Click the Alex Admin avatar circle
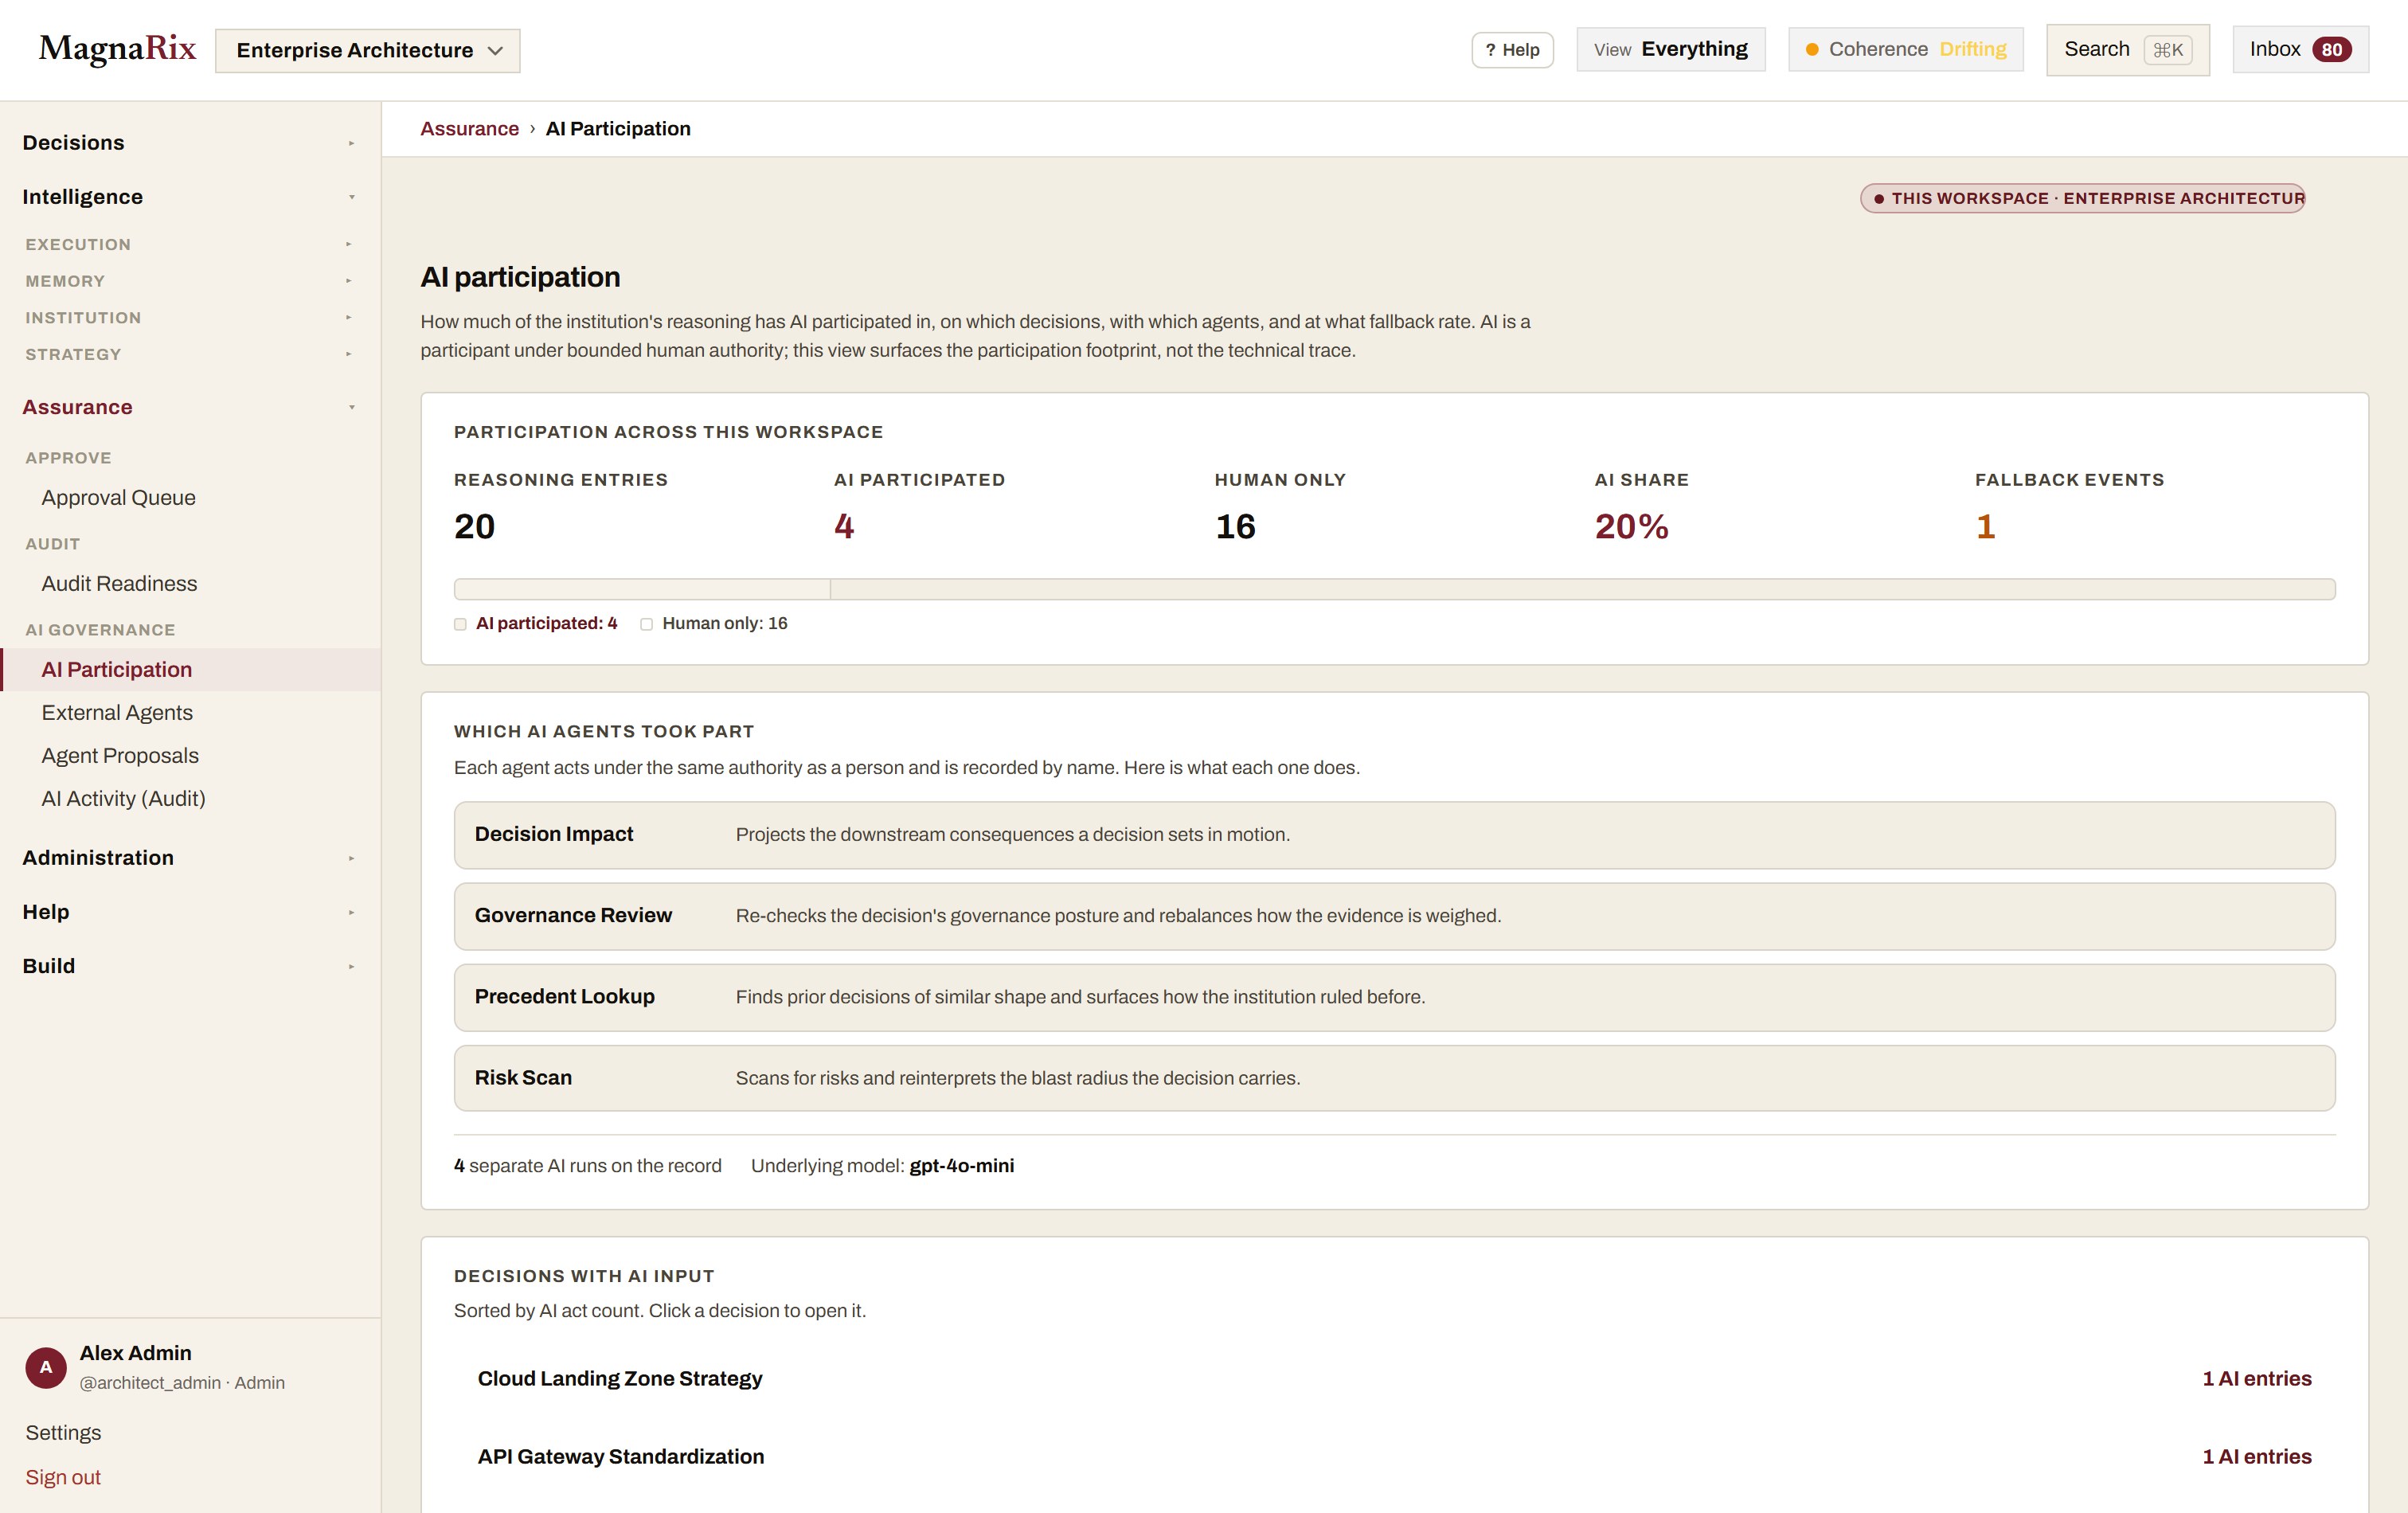 [x=46, y=1367]
